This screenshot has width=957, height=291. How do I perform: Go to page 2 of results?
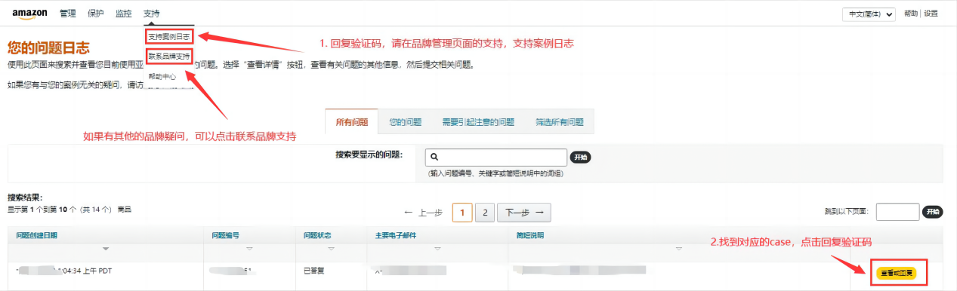tap(486, 213)
